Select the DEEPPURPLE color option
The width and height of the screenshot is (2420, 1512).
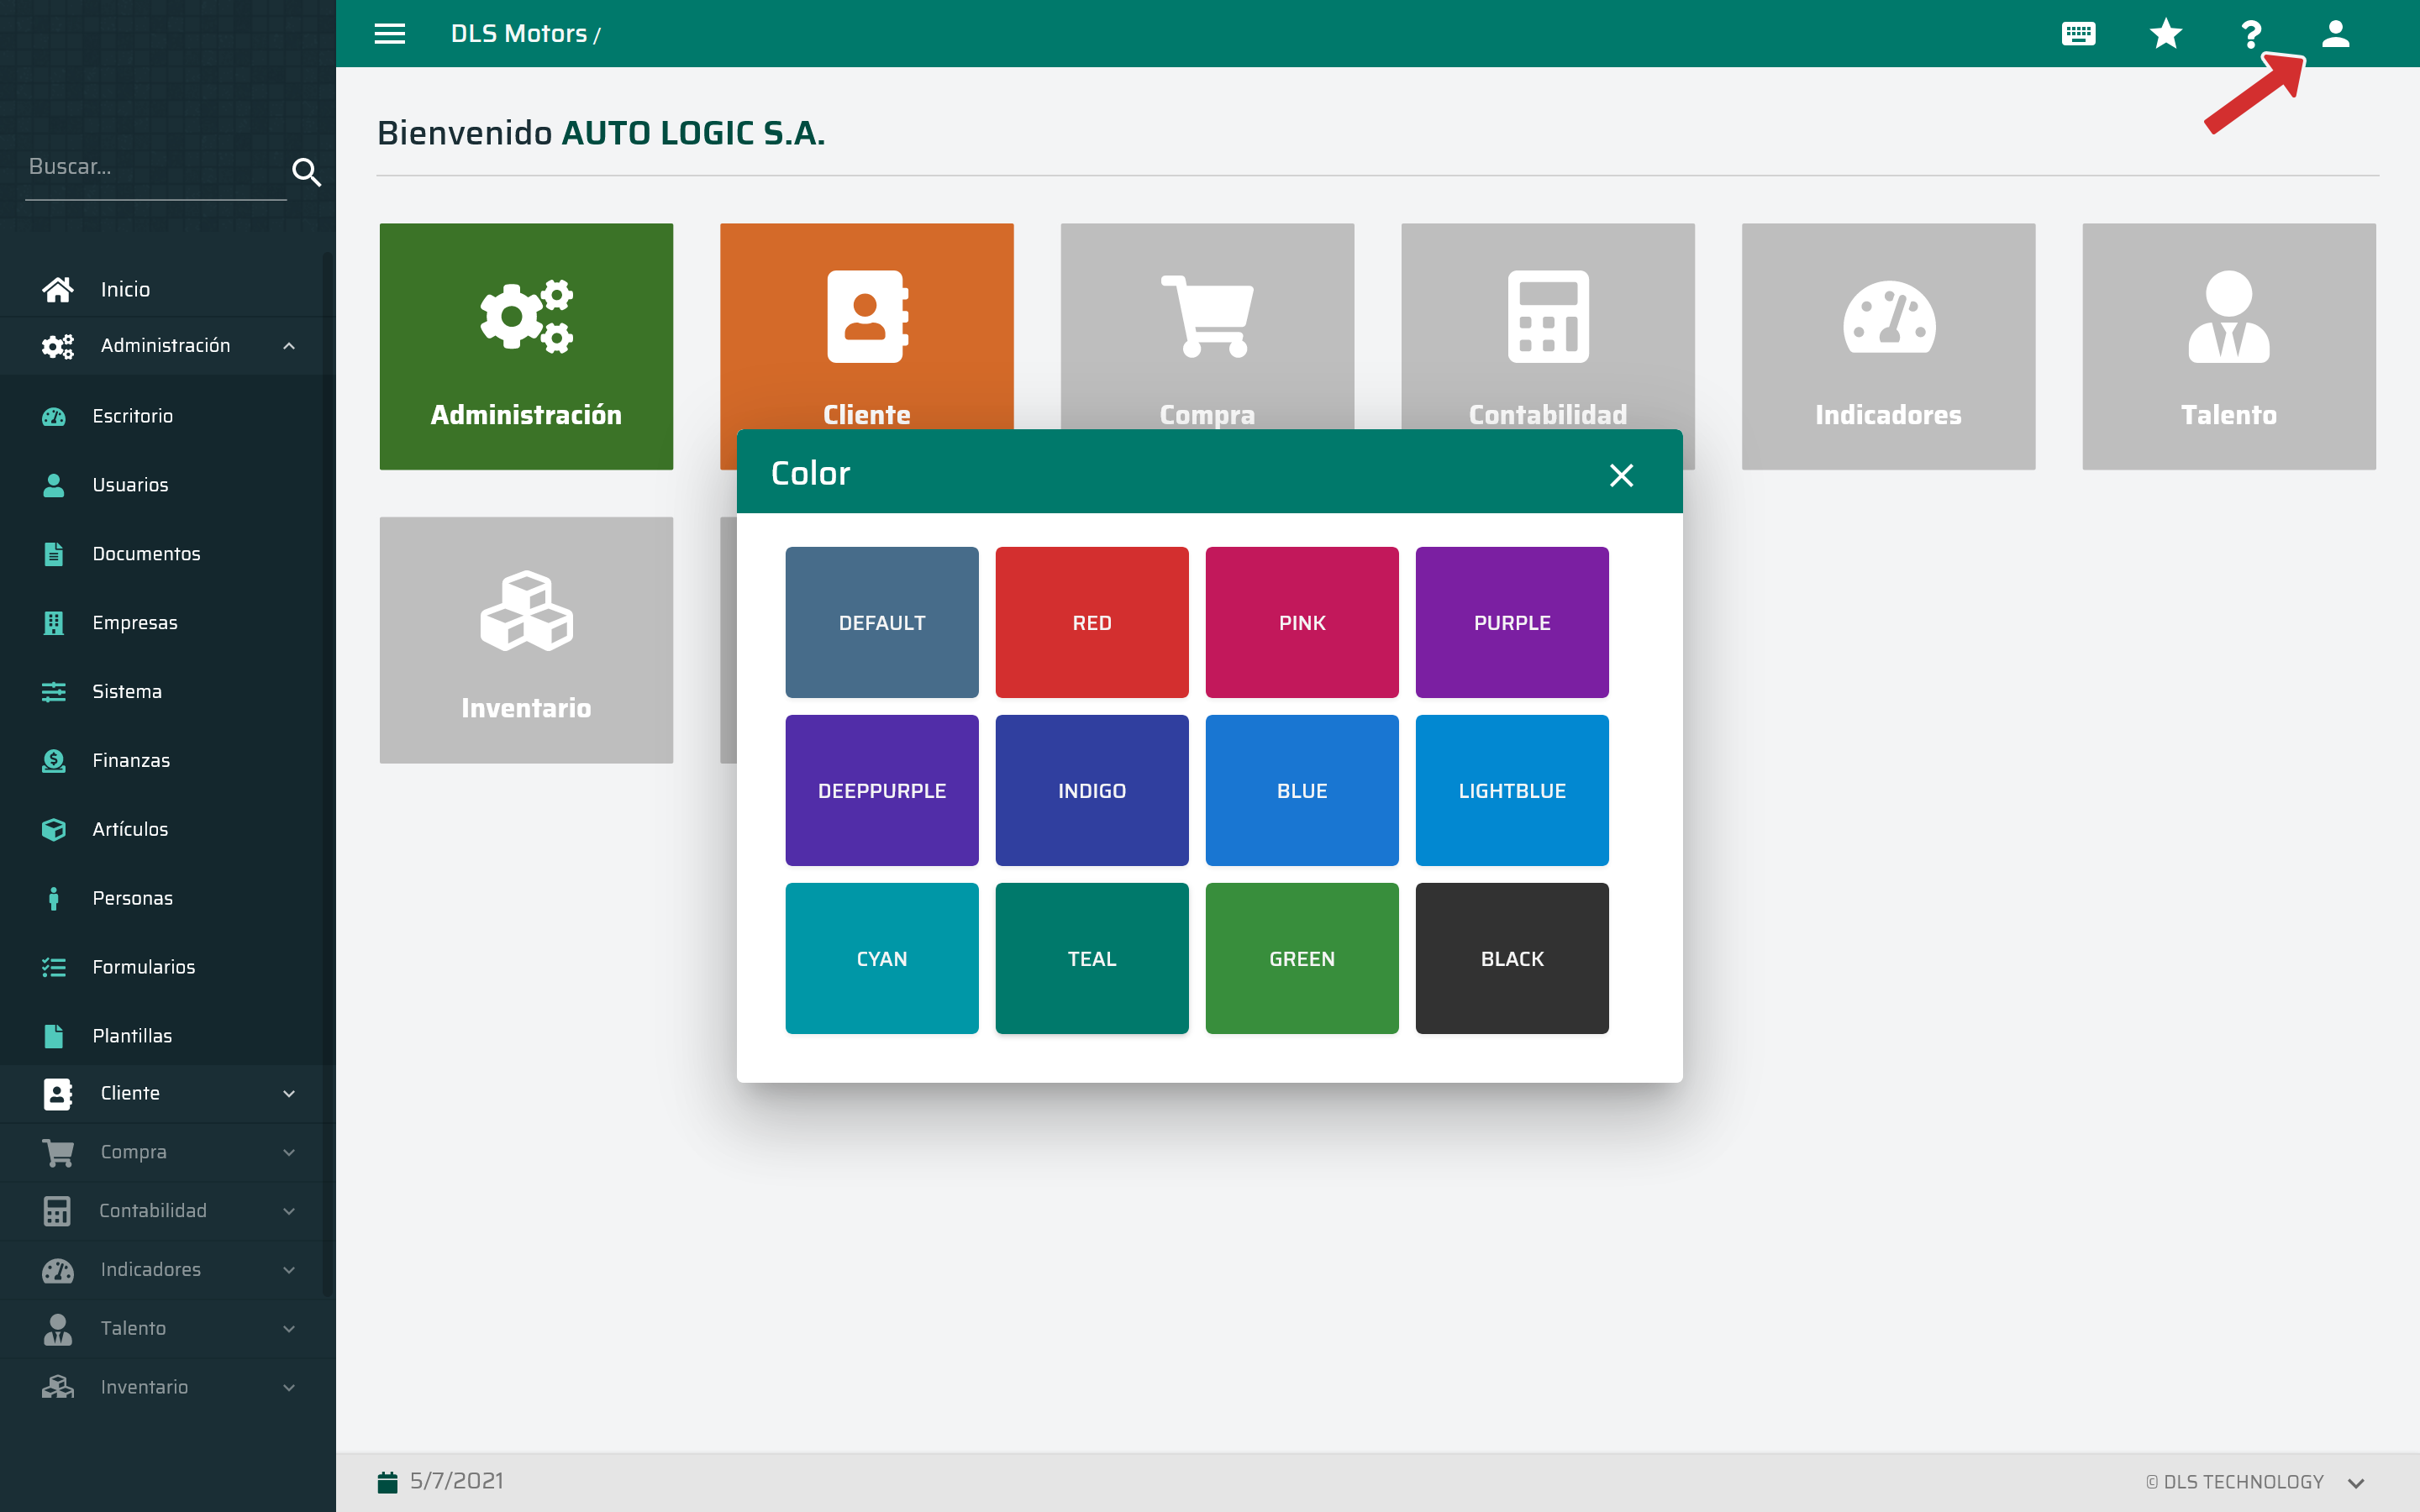click(x=881, y=790)
